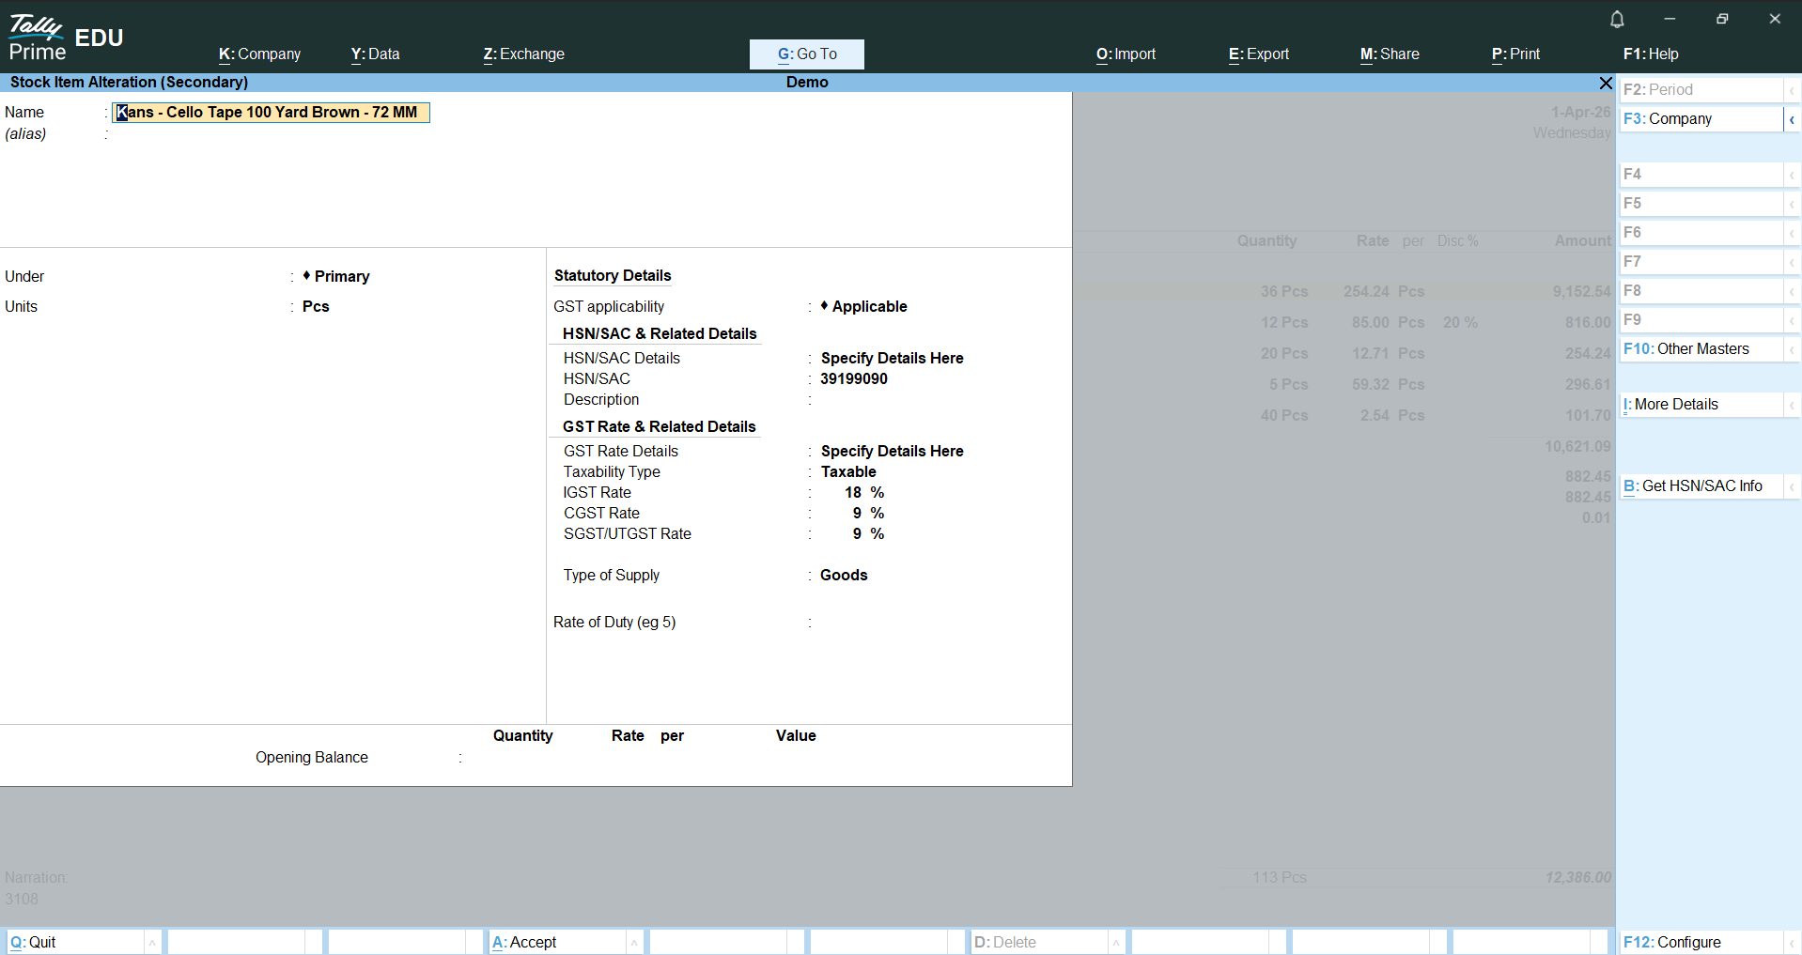Select the Units value Pcs

coord(316,306)
